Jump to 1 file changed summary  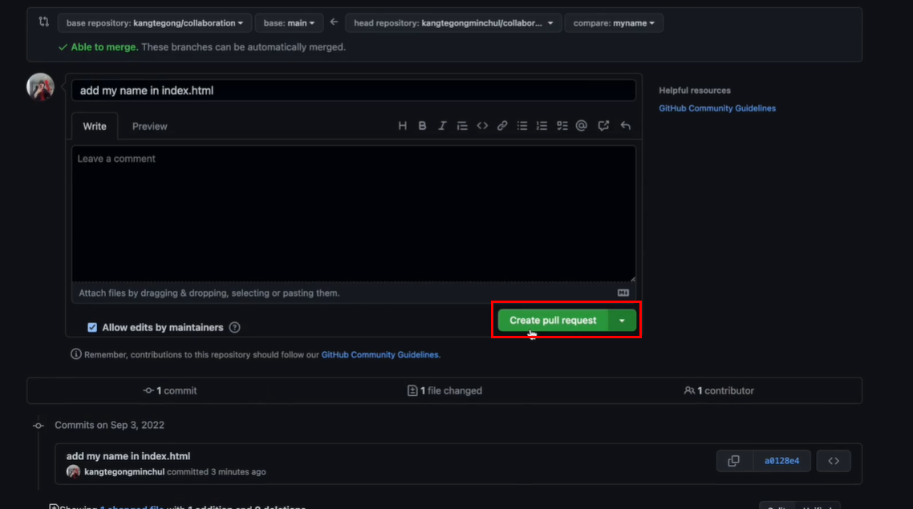click(444, 391)
